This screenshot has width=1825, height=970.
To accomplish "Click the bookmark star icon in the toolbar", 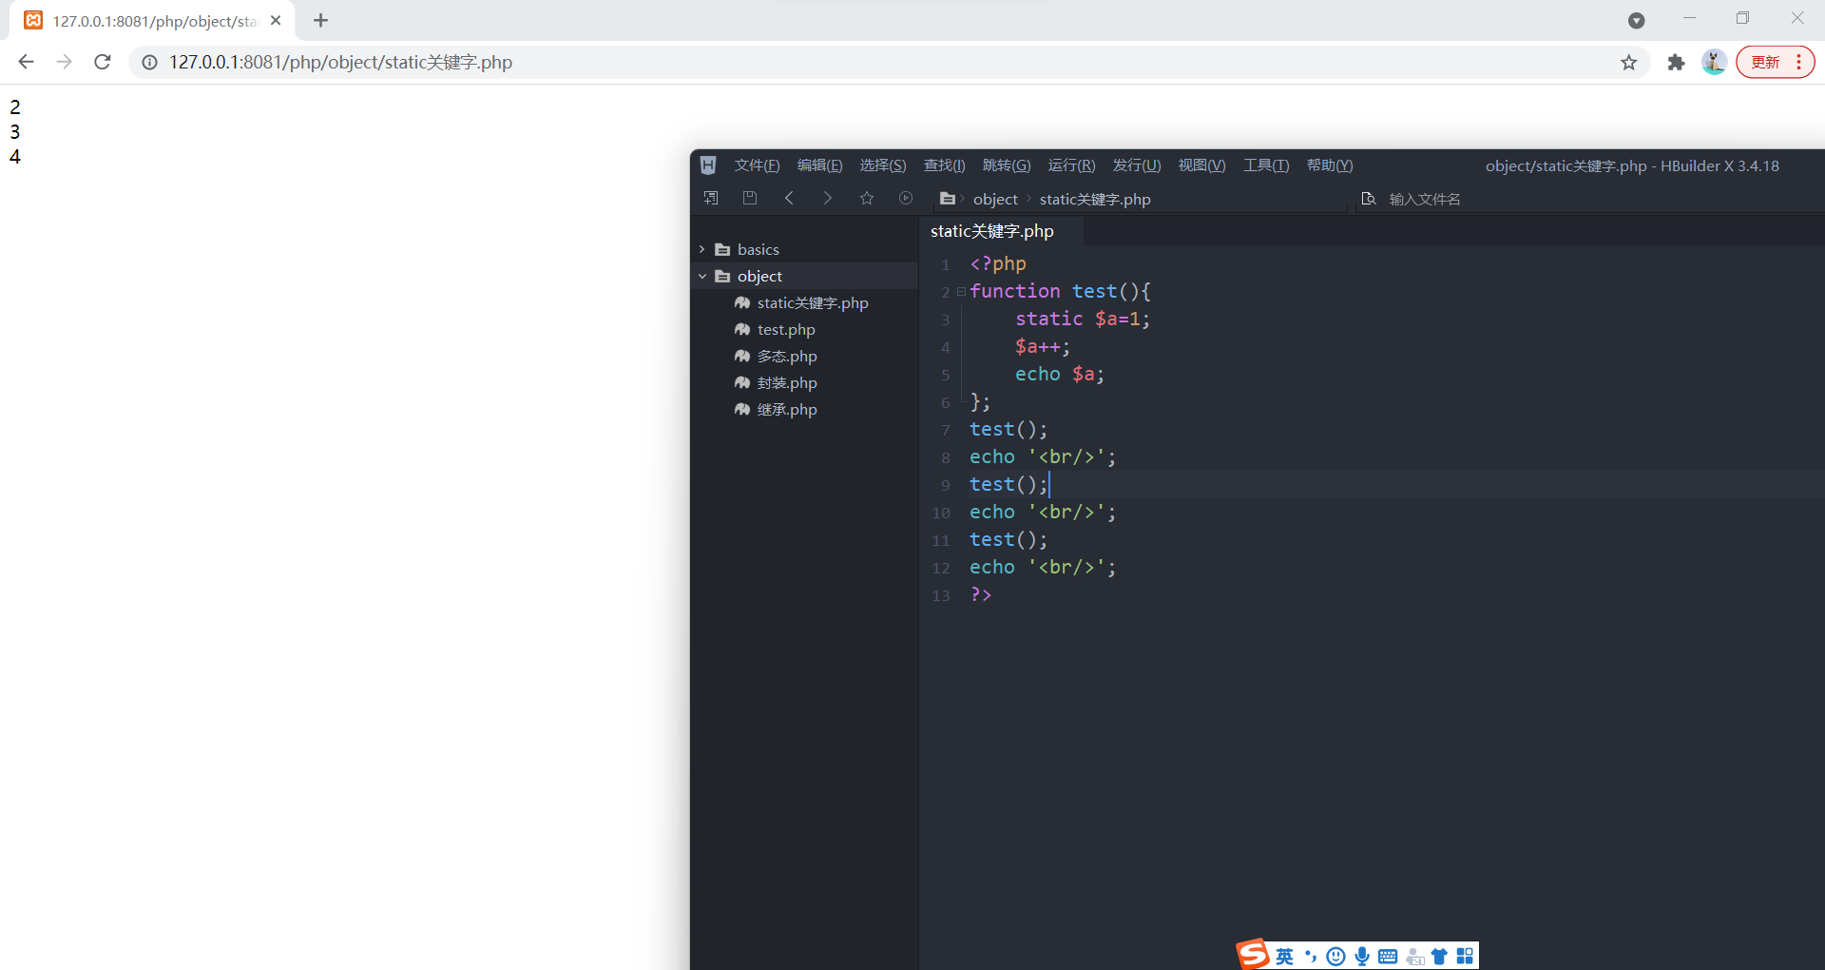I will coord(866,198).
